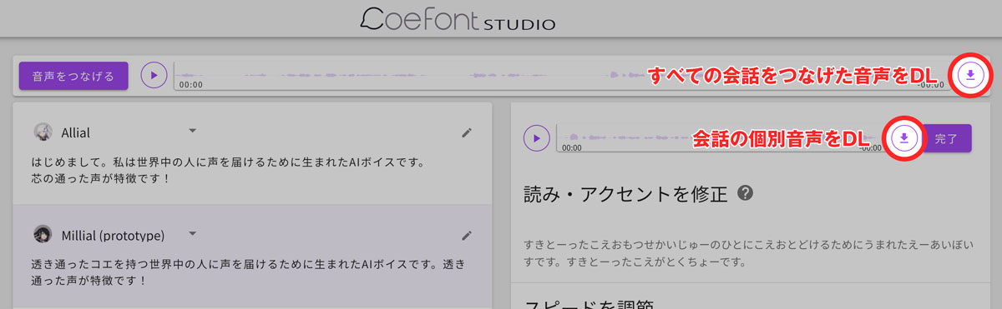Click the Allial avatar icon

[x=43, y=132]
